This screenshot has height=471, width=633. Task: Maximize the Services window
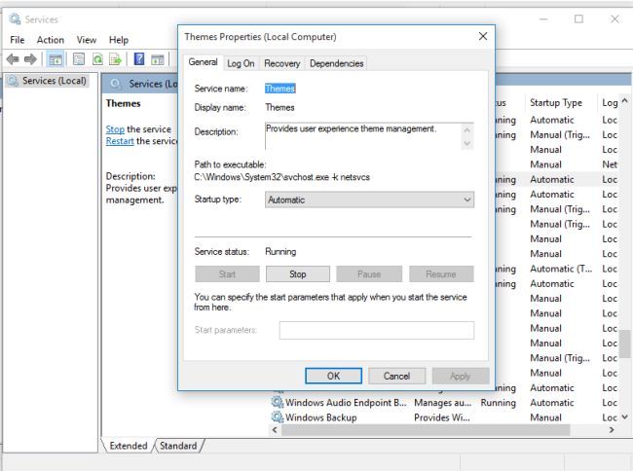578,18
